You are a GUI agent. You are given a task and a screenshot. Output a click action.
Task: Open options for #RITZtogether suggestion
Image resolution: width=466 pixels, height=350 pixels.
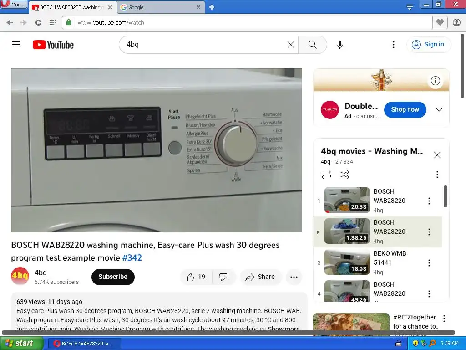click(444, 319)
